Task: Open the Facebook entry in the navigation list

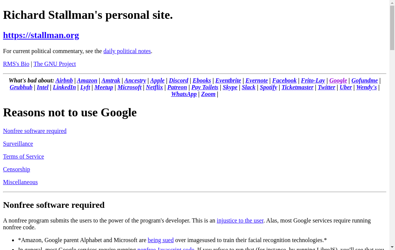Action: (284, 81)
